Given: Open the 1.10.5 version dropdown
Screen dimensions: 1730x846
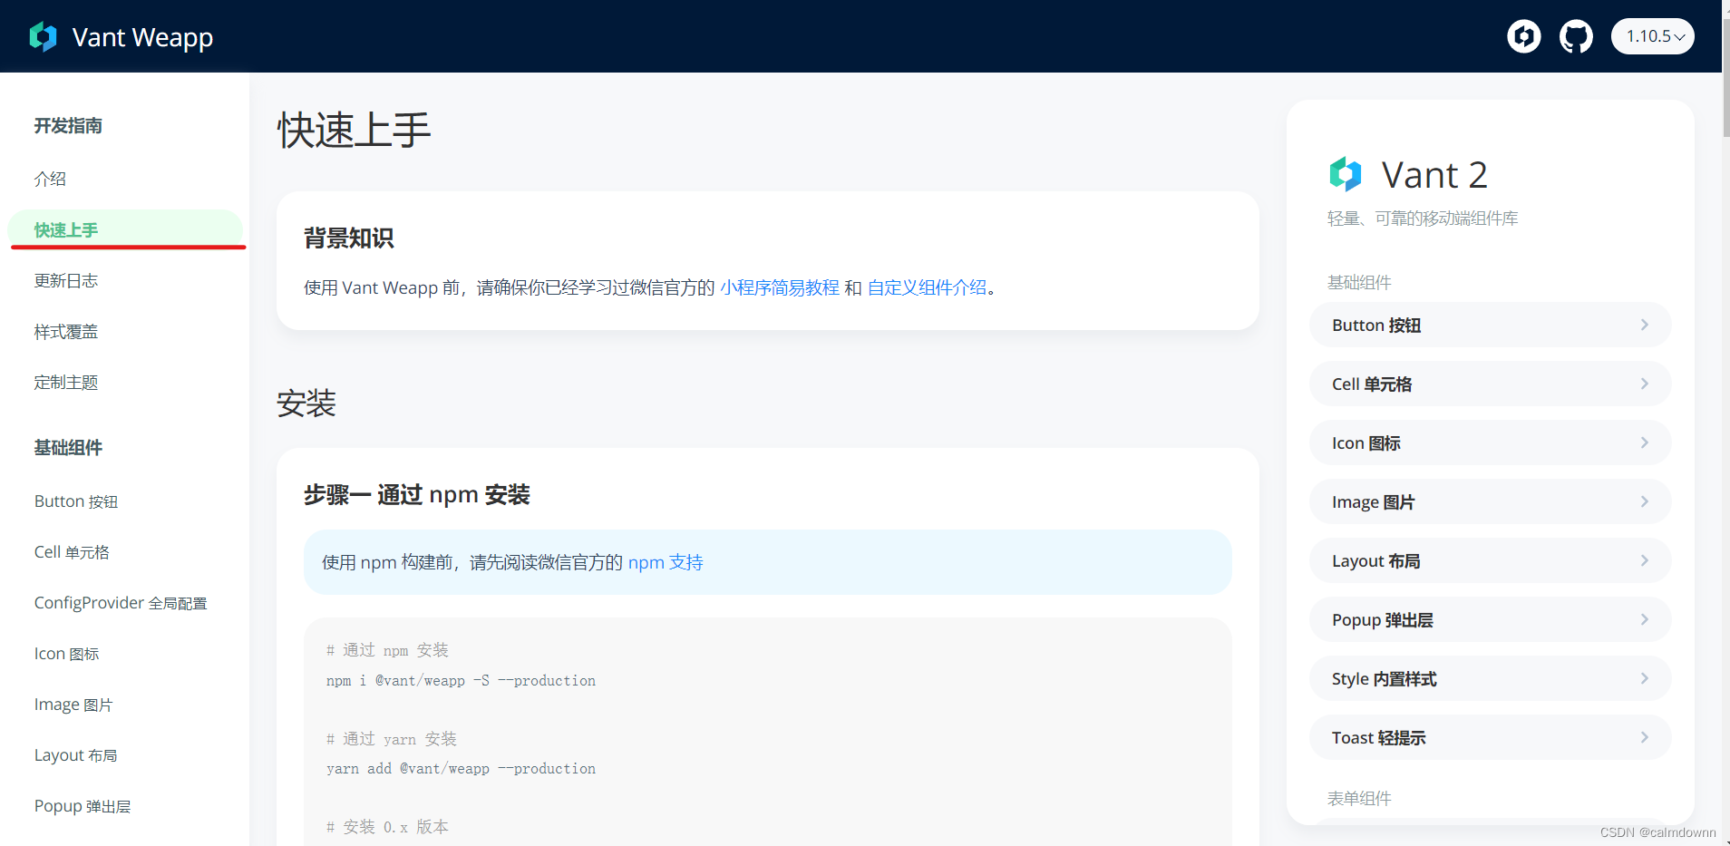Looking at the screenshot, I should 1652,36.
